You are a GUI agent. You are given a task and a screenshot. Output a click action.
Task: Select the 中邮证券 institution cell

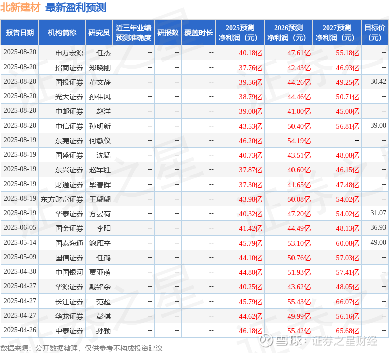click(62, 111)
